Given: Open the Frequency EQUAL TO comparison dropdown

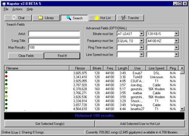Looking at the screenshot, I should coord(141,41).
